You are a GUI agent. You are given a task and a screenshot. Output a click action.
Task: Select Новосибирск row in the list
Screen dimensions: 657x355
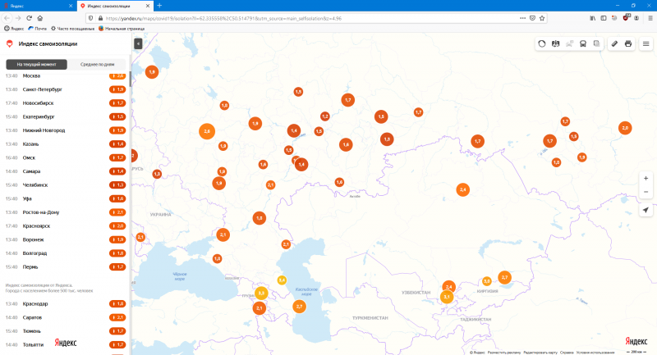[x=65, y=102]
